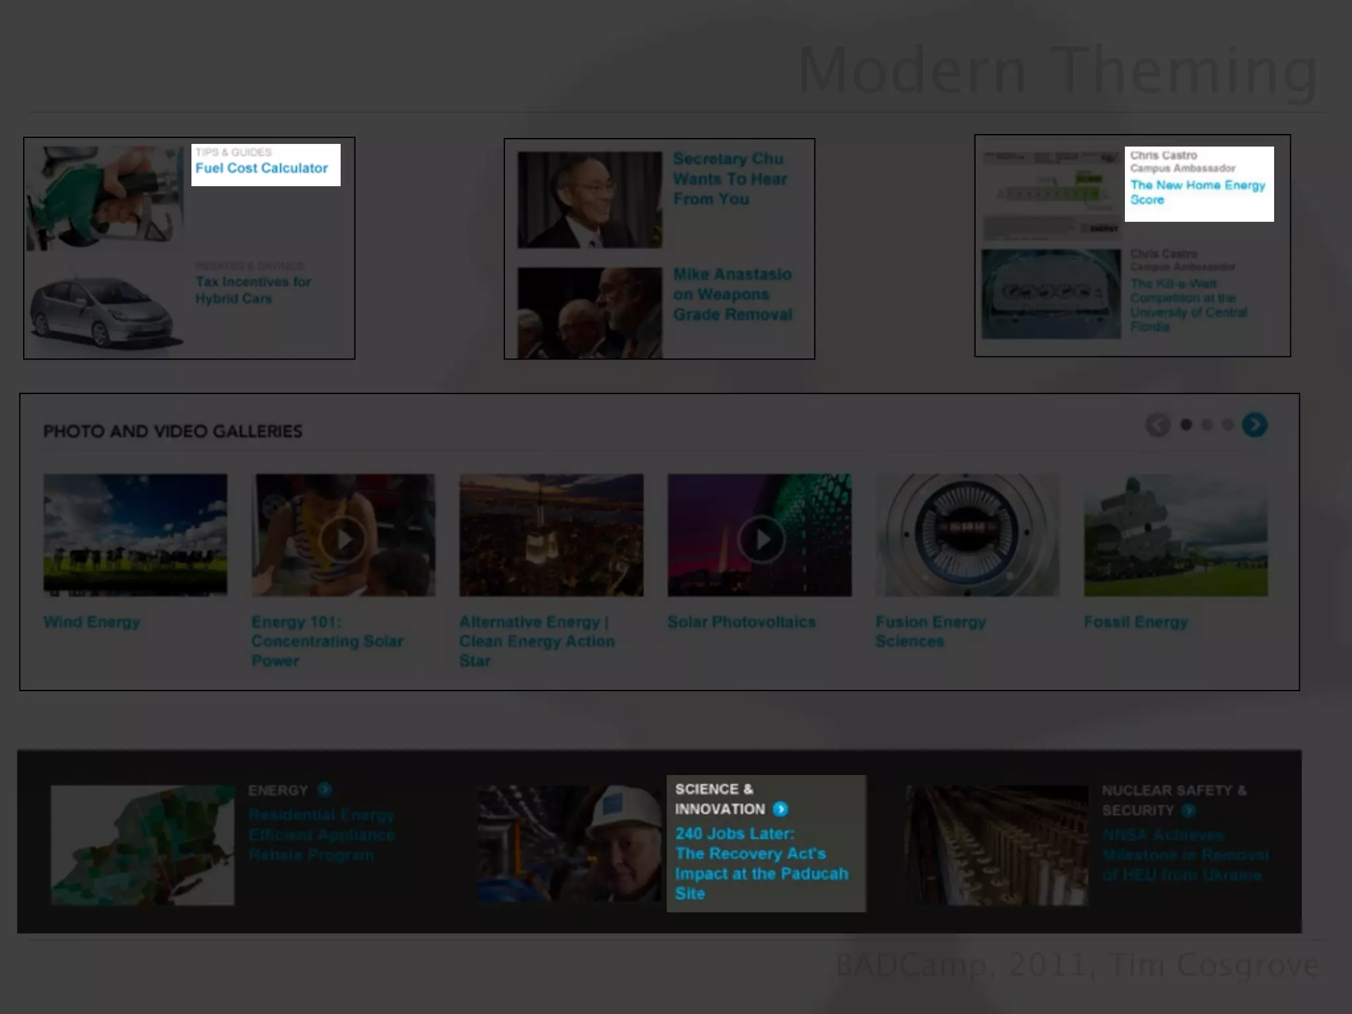Viewport: 1352px width, 1014px height.
Task: Click the Kill-a-Watt meter image
Action: point(1051,294)
